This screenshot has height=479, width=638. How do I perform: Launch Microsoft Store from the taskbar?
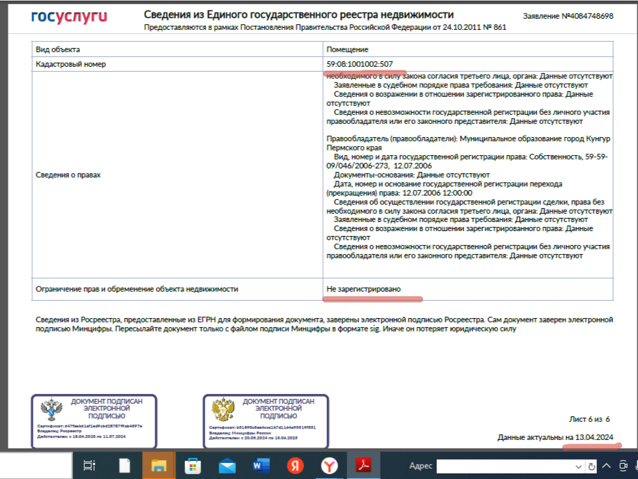pyautogui.click(x=193, y=466)
